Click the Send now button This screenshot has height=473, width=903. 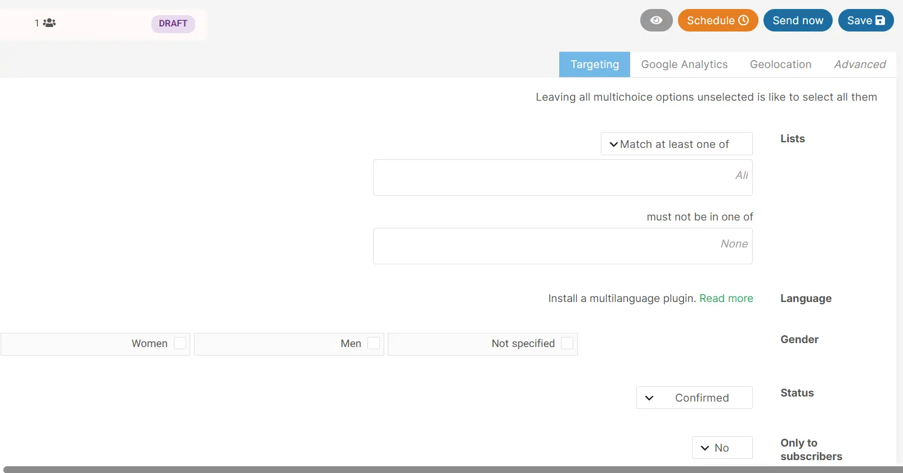click(798, 20)
